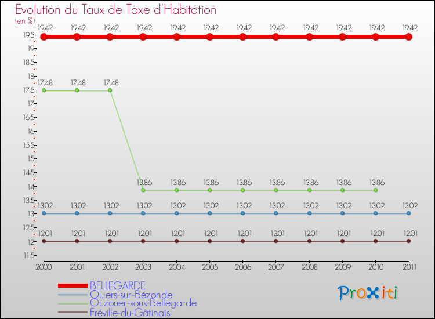Click the 13.86 value label above 2007
The image size is (435, 319).
point(277,182)
